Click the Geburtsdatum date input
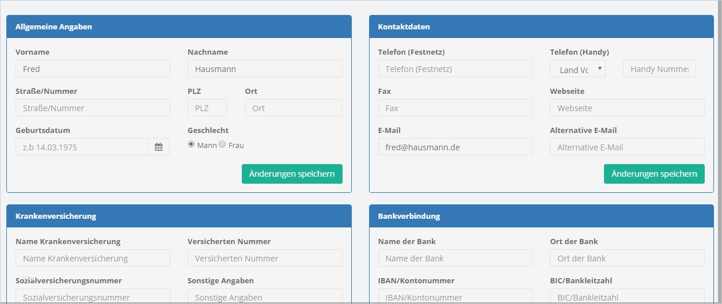Viewport: 722px width, 304px height. pos(81,147)
